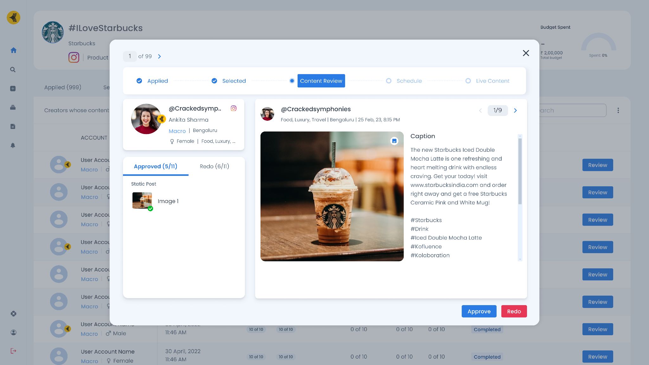
Task: Click the #Kolaboration hashtag in the caption
Action: pos(430,255)
